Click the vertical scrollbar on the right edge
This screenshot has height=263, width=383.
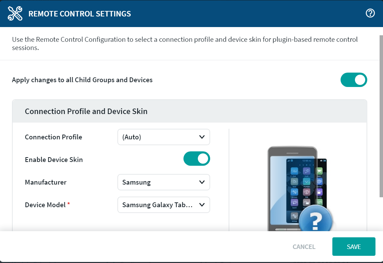(381, 116)
